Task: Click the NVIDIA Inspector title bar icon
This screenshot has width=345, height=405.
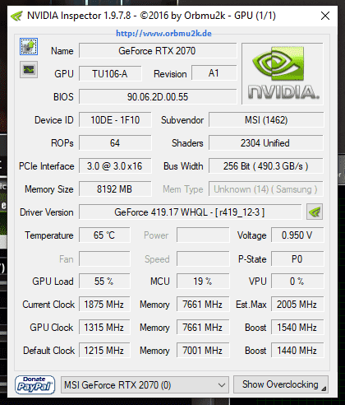Action: pos(16,16)
